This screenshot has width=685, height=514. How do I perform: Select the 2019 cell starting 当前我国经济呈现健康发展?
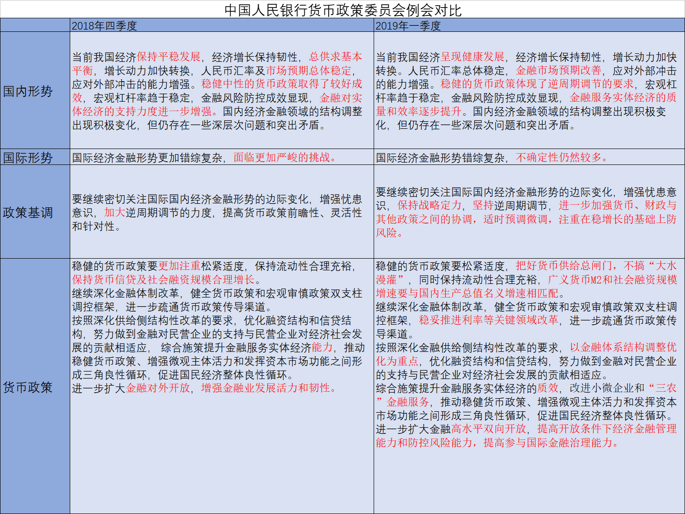(529, 90)
